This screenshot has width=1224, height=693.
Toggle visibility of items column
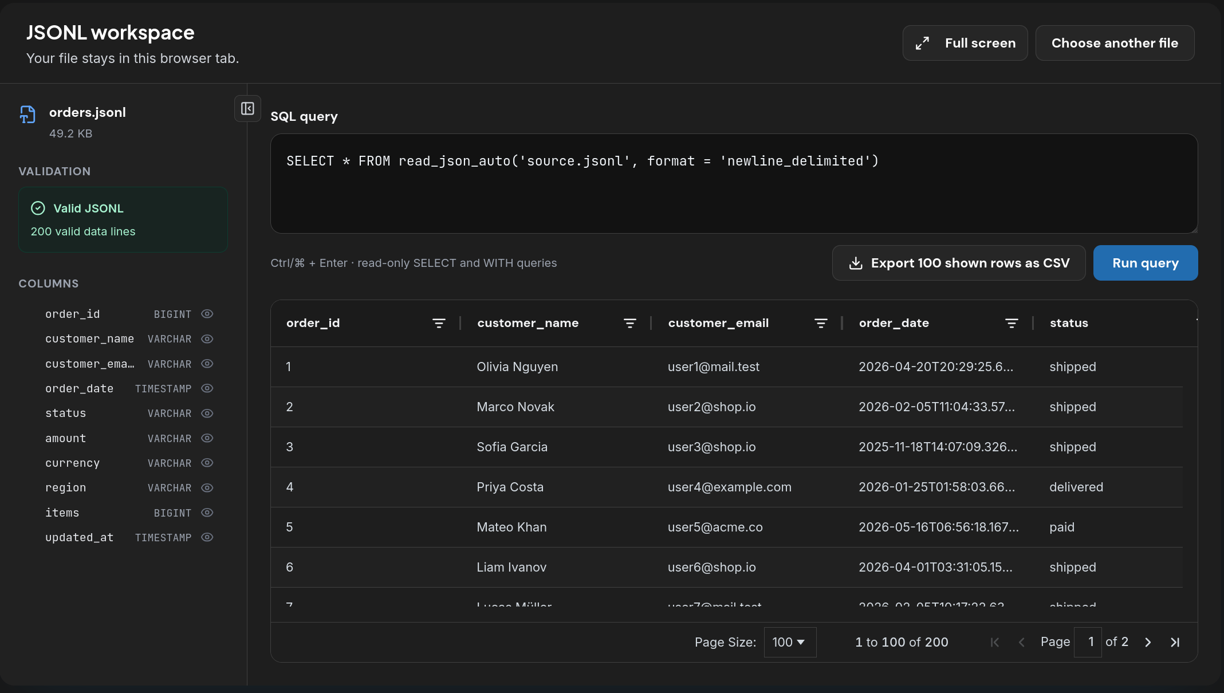(x=207, y=513)
